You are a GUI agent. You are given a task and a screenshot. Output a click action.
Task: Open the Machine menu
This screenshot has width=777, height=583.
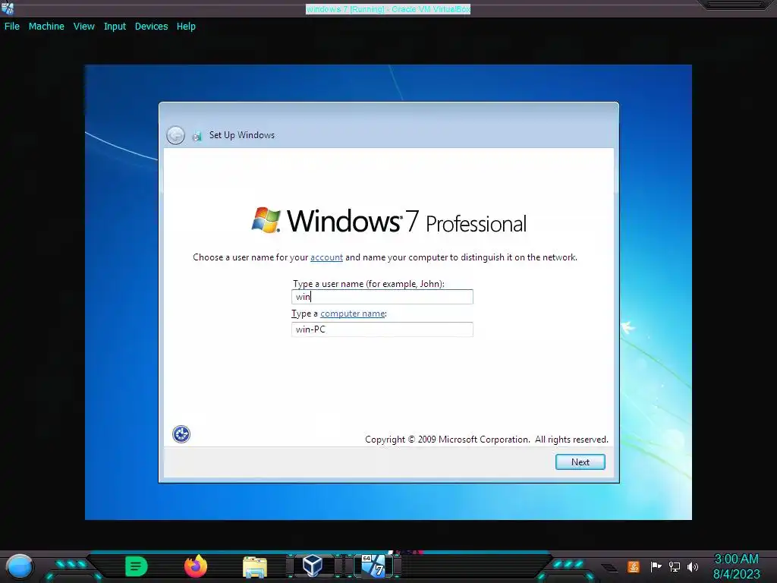click(46, 27)
